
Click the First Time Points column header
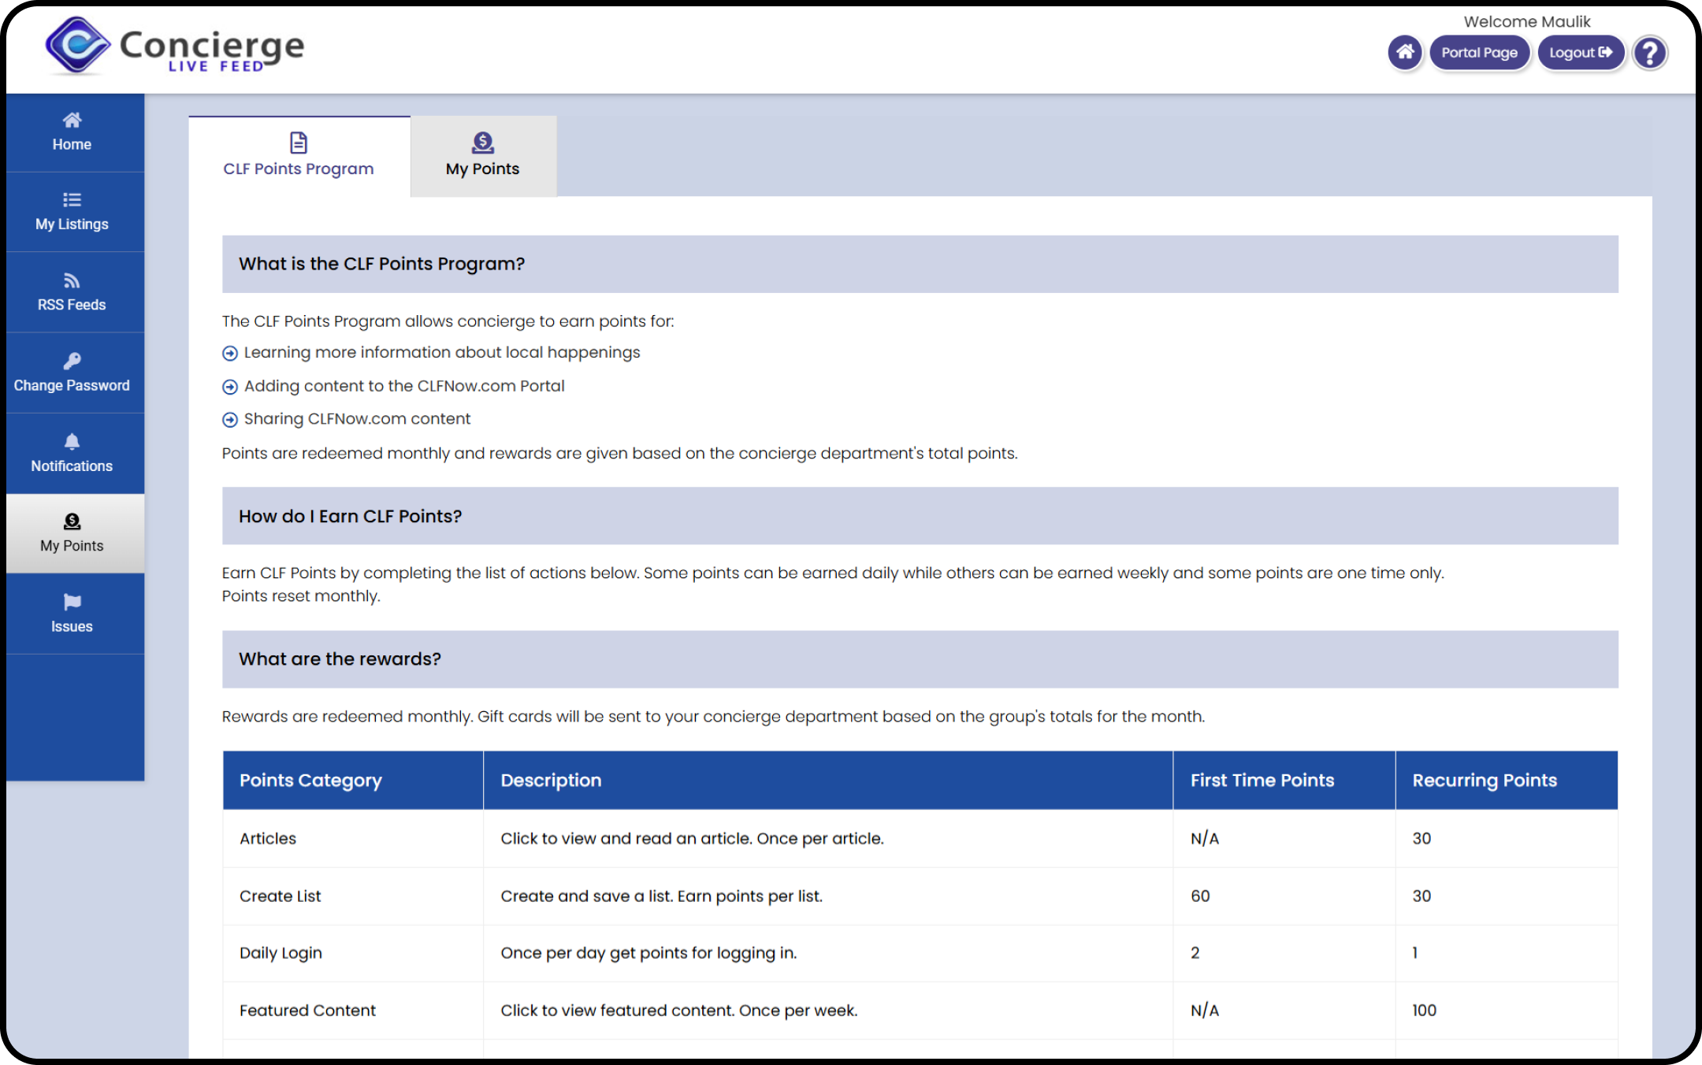click(1284, 780)
